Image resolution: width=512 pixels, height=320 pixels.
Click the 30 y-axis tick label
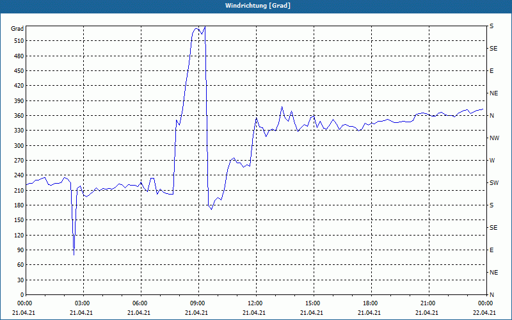click(x=20, y=280)
